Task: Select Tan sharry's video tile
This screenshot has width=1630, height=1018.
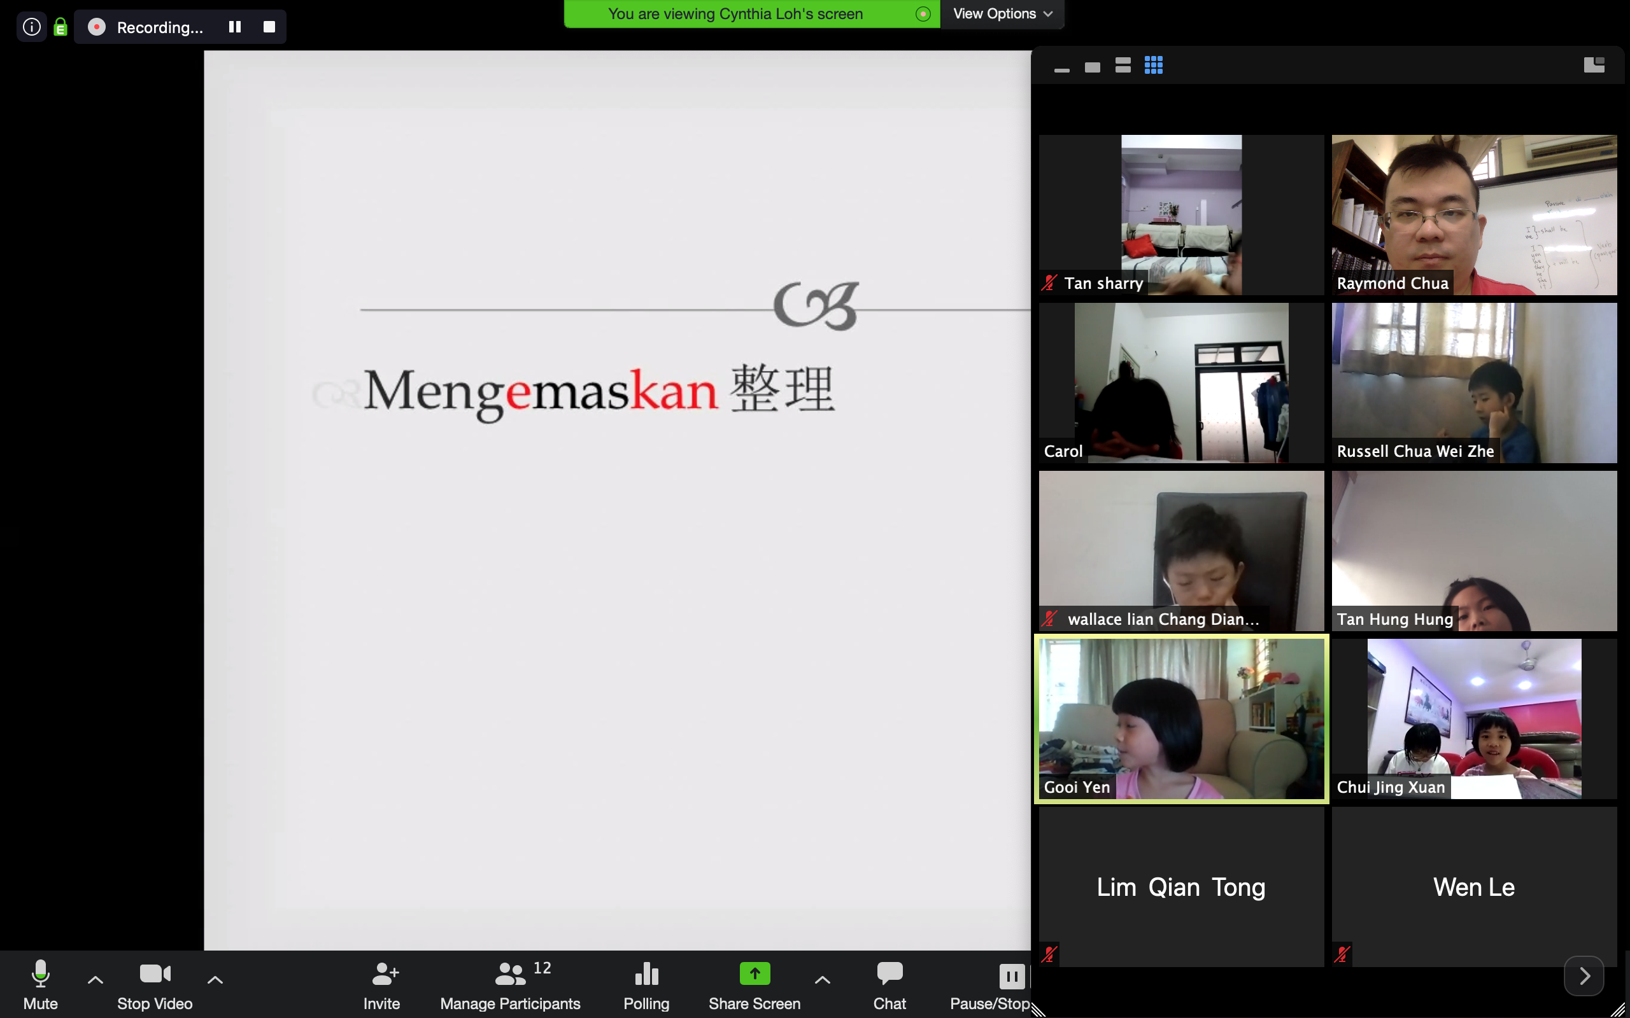Action: coord(1181,214)
